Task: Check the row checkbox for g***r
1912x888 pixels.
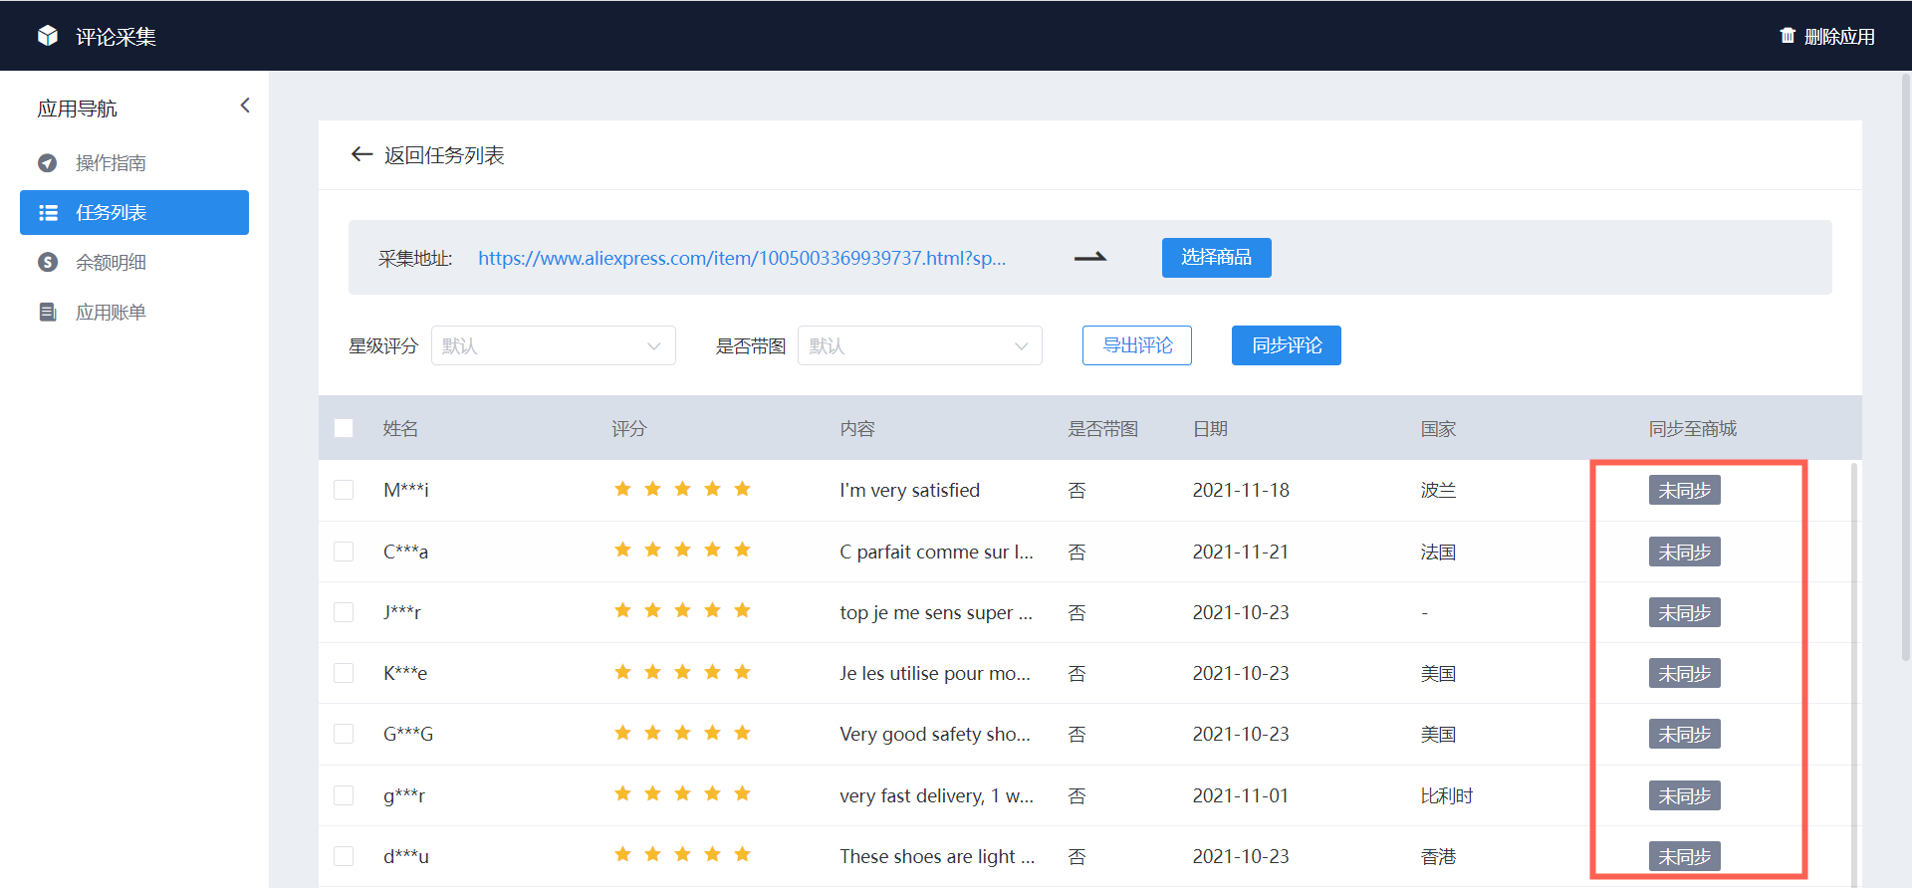Action: click(x=344, y=795)
